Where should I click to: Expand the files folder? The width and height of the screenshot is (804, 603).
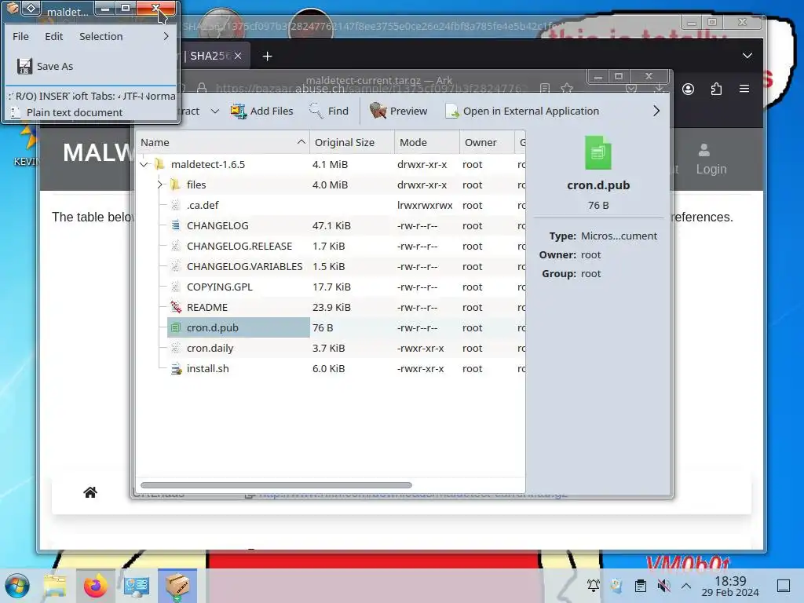pyautogui.click(x=159, y=185)
